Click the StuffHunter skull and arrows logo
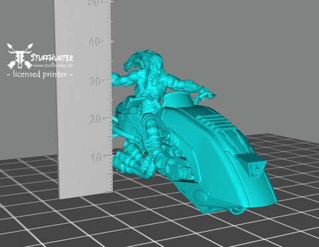 click(x=20, y=56)
